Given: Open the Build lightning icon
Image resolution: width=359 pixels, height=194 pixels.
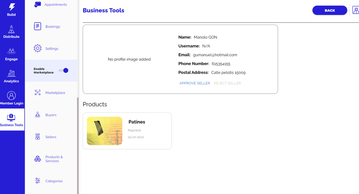Looking at the screenshot, I should tap(12, 7).
